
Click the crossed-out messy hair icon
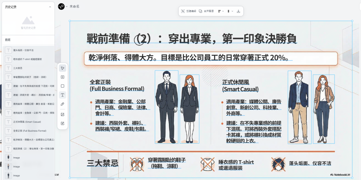point(278,165)
